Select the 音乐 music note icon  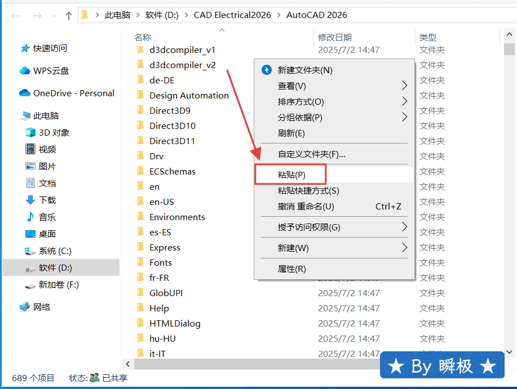(x=30, y=217)
